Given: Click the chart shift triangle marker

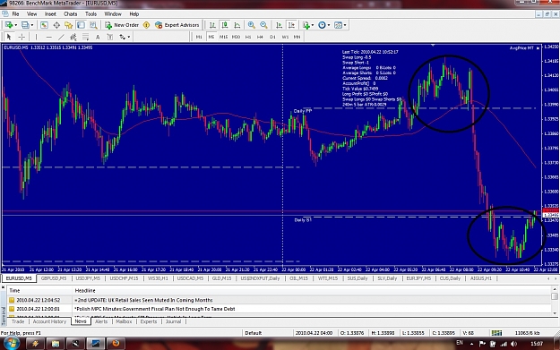Looking at the screenshot, I should pos(433,46).
